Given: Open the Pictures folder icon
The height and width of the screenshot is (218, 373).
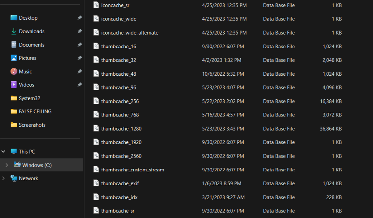Looking at the screenshot, I should pos(14,58).
